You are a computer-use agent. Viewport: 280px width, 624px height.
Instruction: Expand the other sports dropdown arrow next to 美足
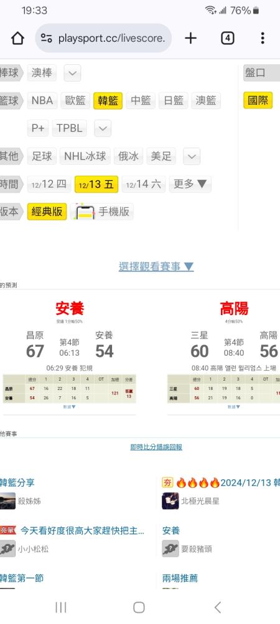(x=192, y=157)
